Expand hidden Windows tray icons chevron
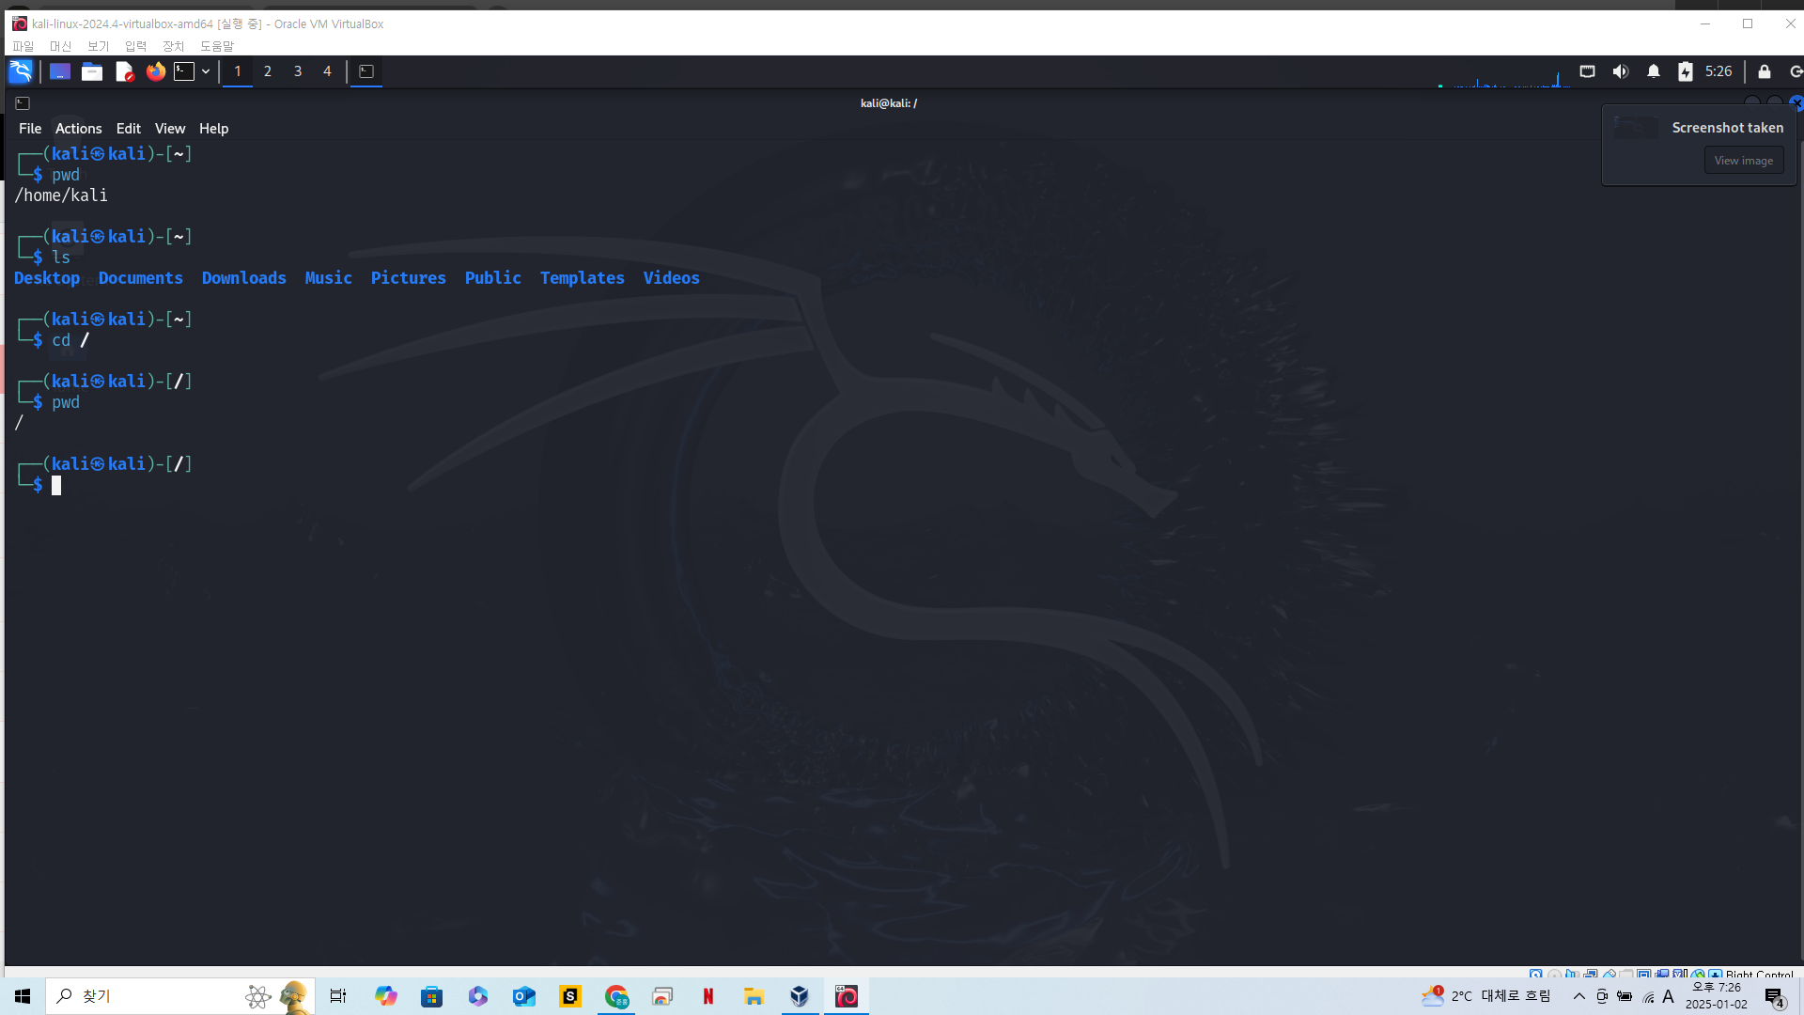Image resolution: width=1804 pixels, height=1015 pixels. click(1579, 996)
